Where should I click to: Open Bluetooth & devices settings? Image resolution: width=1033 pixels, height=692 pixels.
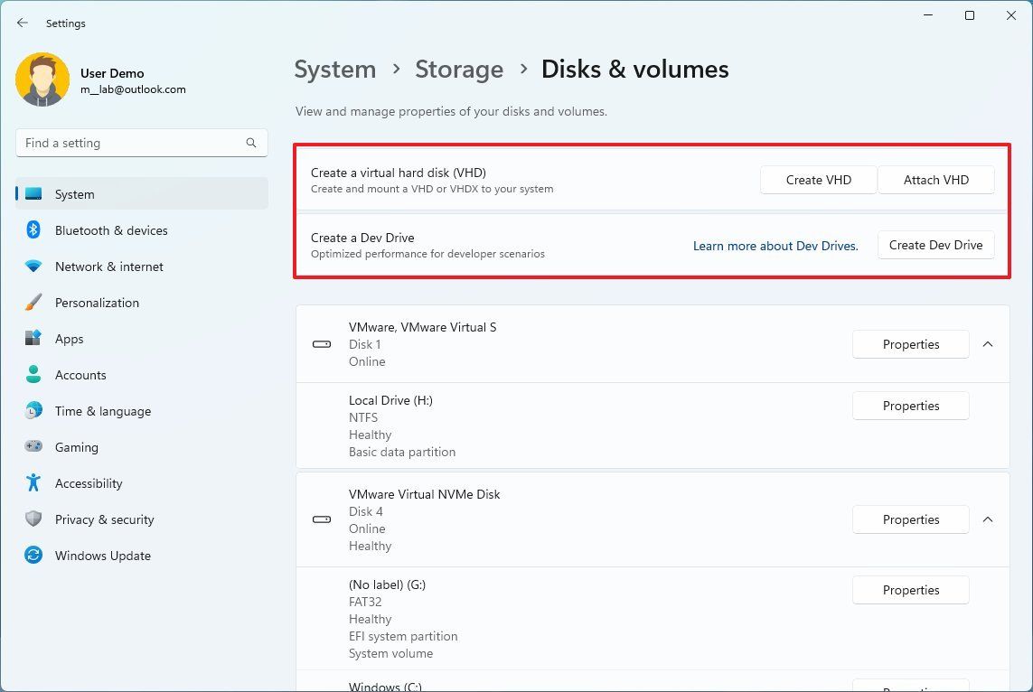point(110,230)
